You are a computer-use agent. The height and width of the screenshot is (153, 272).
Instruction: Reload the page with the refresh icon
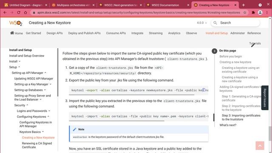19,12
